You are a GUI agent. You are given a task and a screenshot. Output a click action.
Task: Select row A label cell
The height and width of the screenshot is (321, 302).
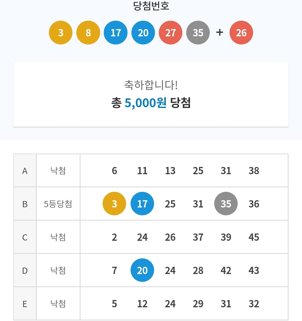click(x=25, y=171)
